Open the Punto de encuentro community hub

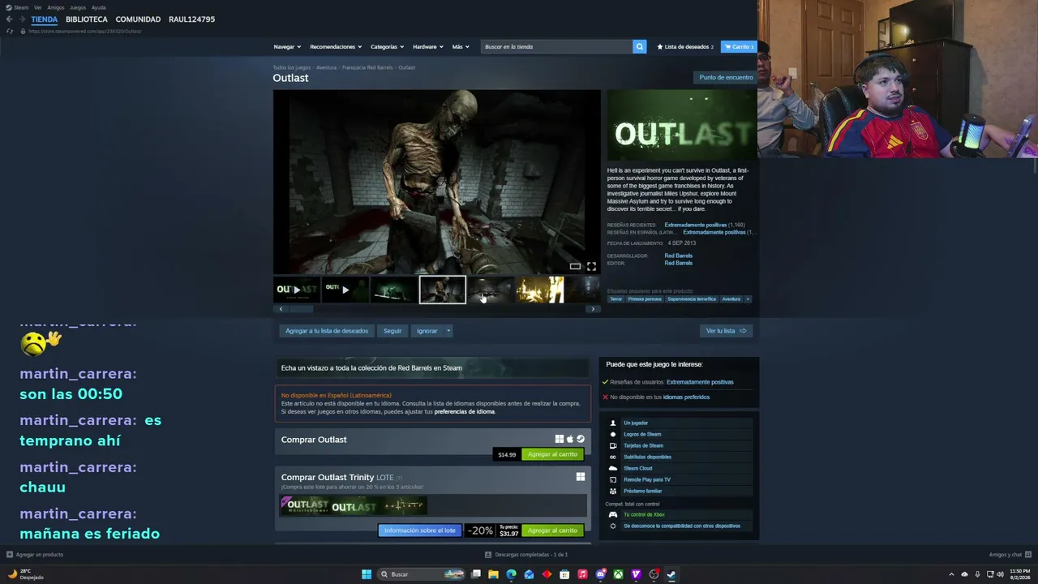tap(726, 77)
